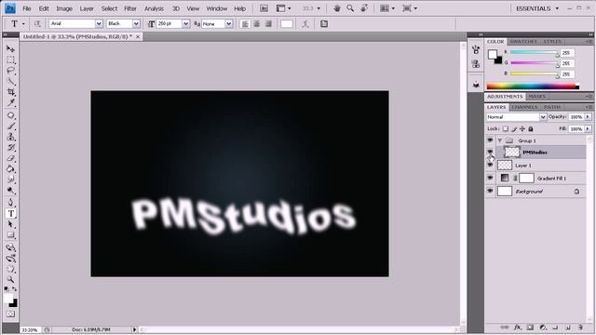Open the Essentials workspace dropdown

click(536, 8)
